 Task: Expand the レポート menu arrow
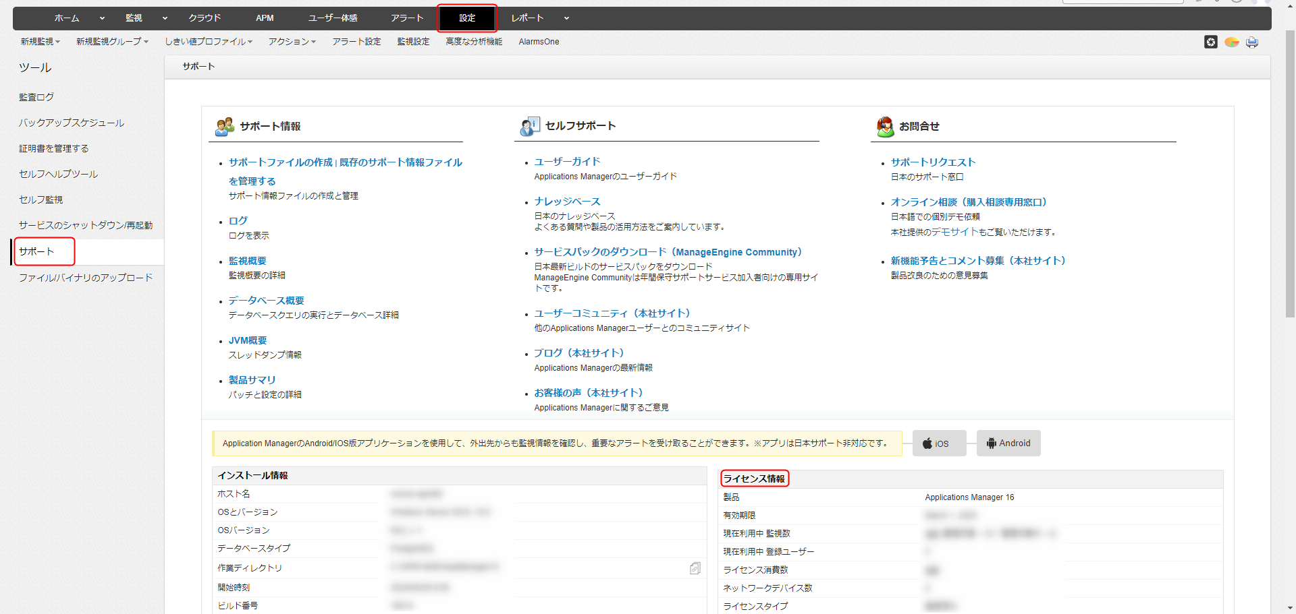(x=566, y=18)
